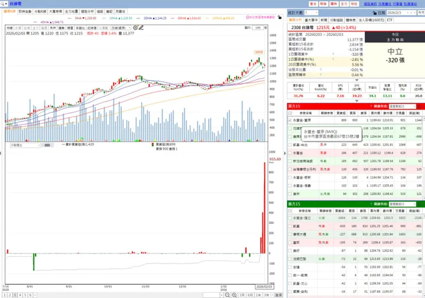Set chart range to 1年
Image resolution: width=425 pixels, height=298 pixels.
[x=258, y=295]
